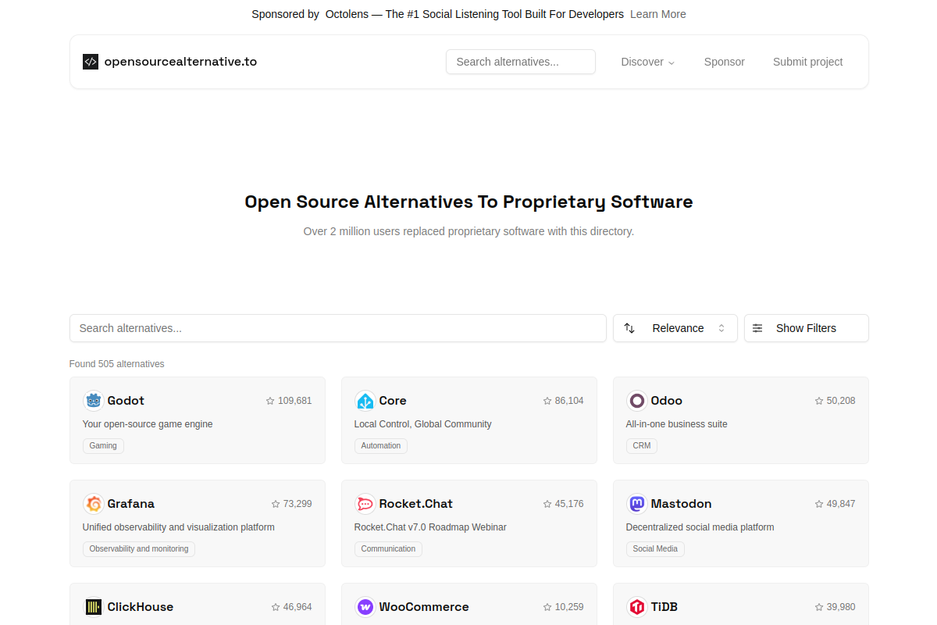Open the TiDB project title

click(x=664, y=607)
